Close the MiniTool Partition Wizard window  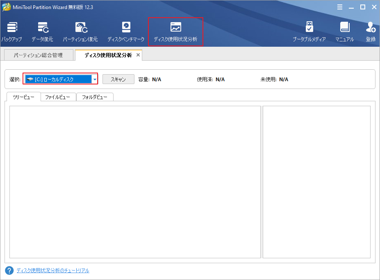pos(374,7)
